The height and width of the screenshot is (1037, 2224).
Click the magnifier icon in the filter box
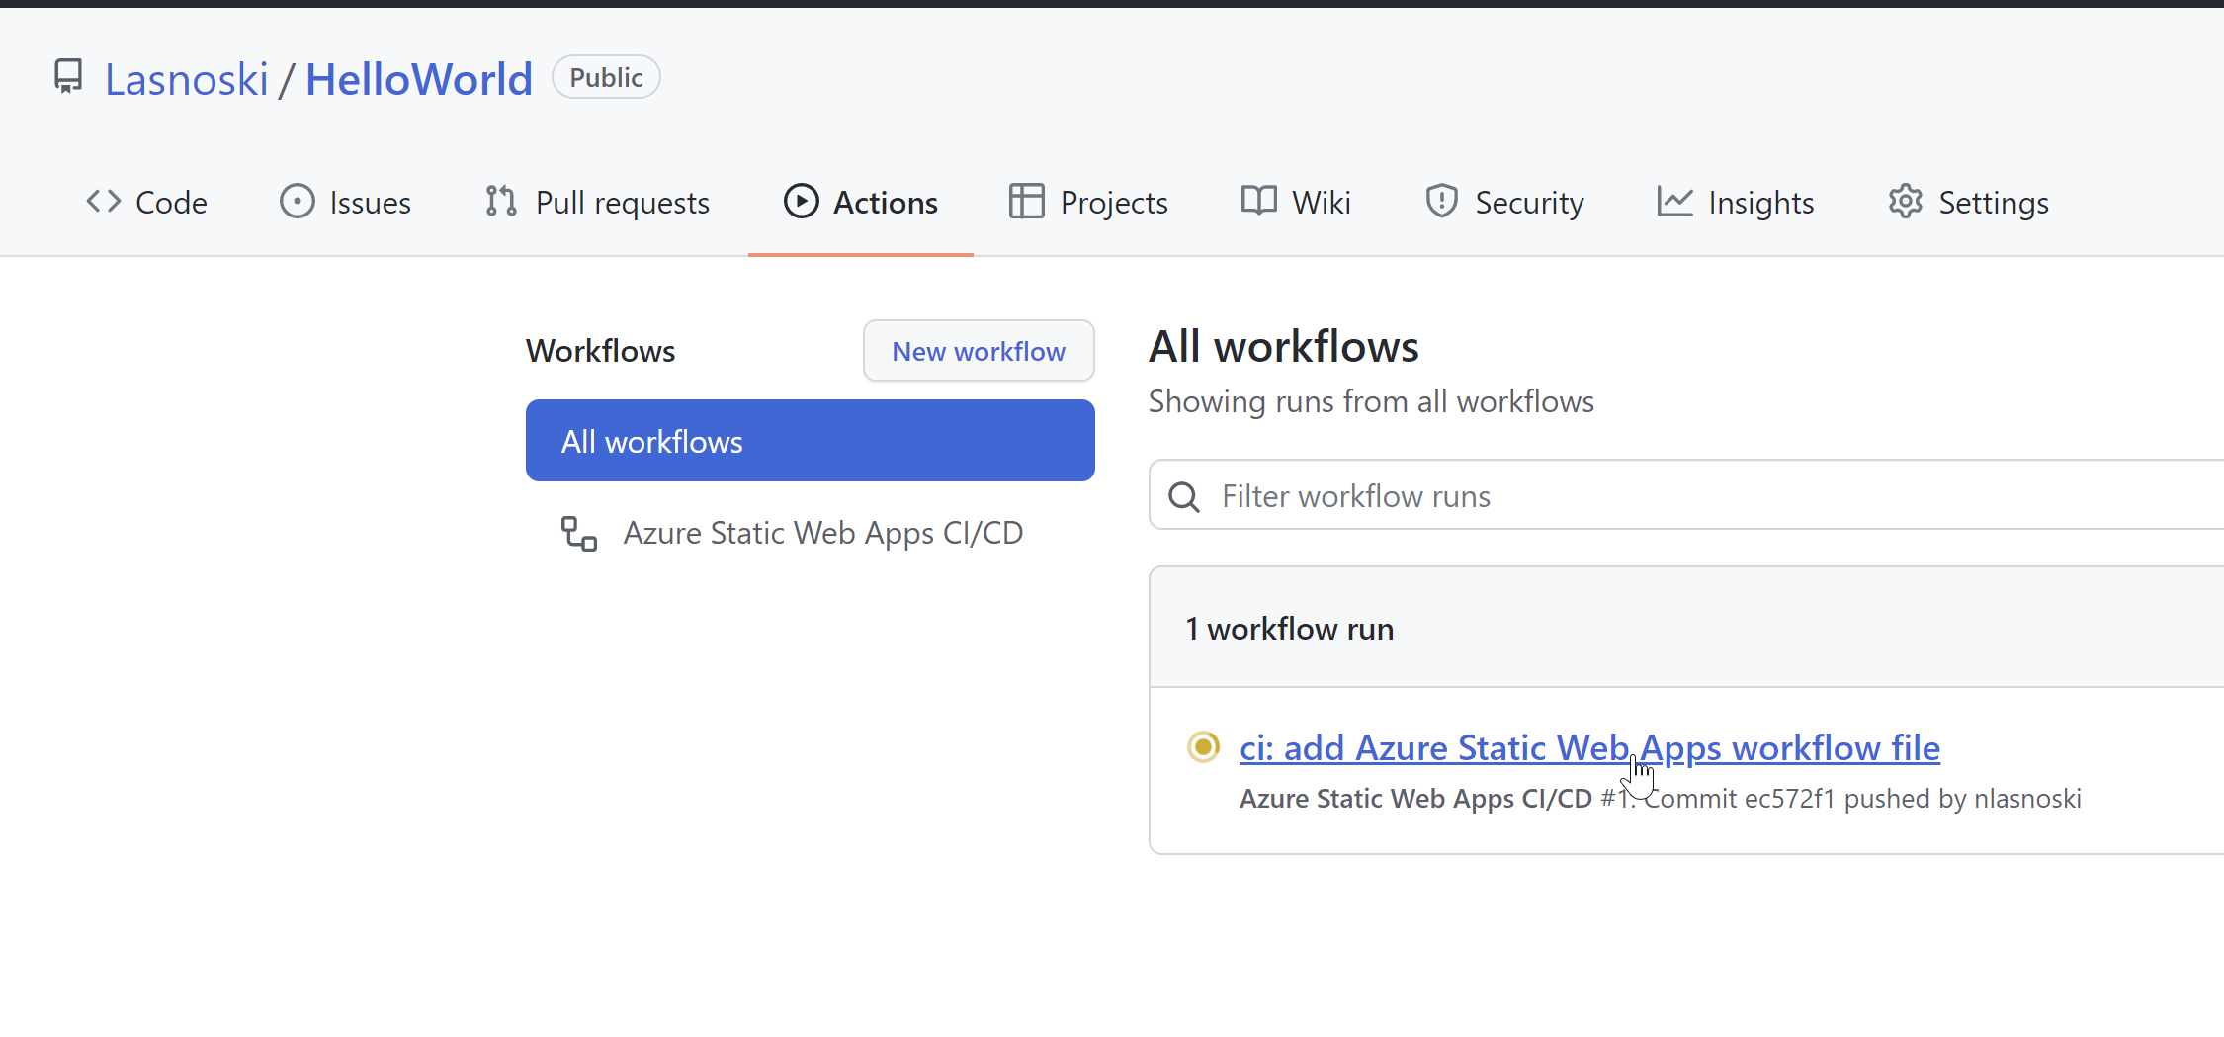[1184, 496]
